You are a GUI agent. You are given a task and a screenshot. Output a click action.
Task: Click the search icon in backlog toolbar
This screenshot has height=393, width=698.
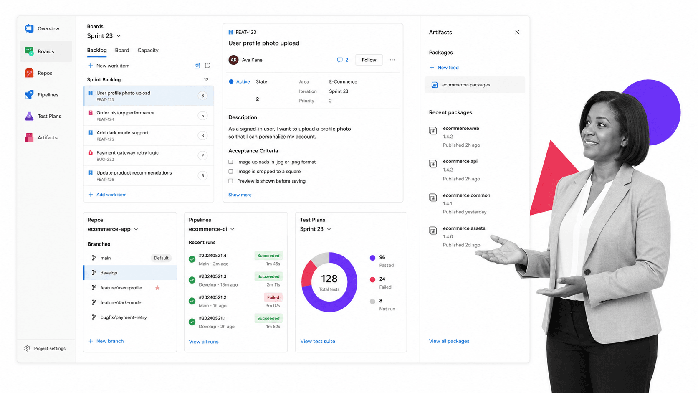click(208, 66)
